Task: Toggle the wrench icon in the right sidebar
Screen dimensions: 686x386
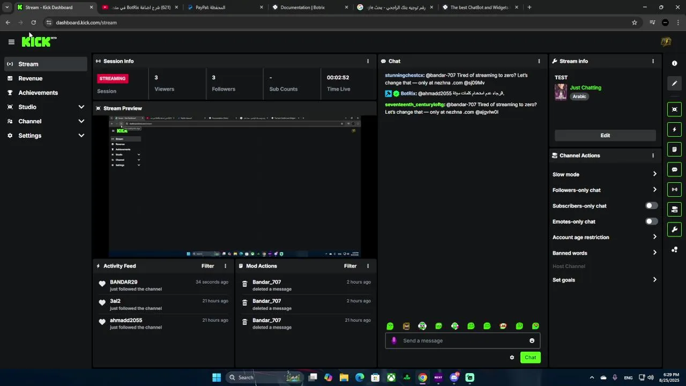Action: pyautogui.click(x=674, y=229)
